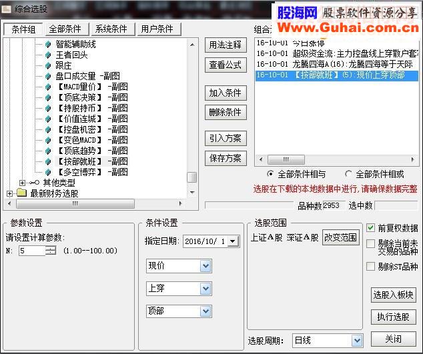This screenshot has width=423, height=354.
Task: Expand the 其他类型 tree node
Action: [x=23, y=183]
